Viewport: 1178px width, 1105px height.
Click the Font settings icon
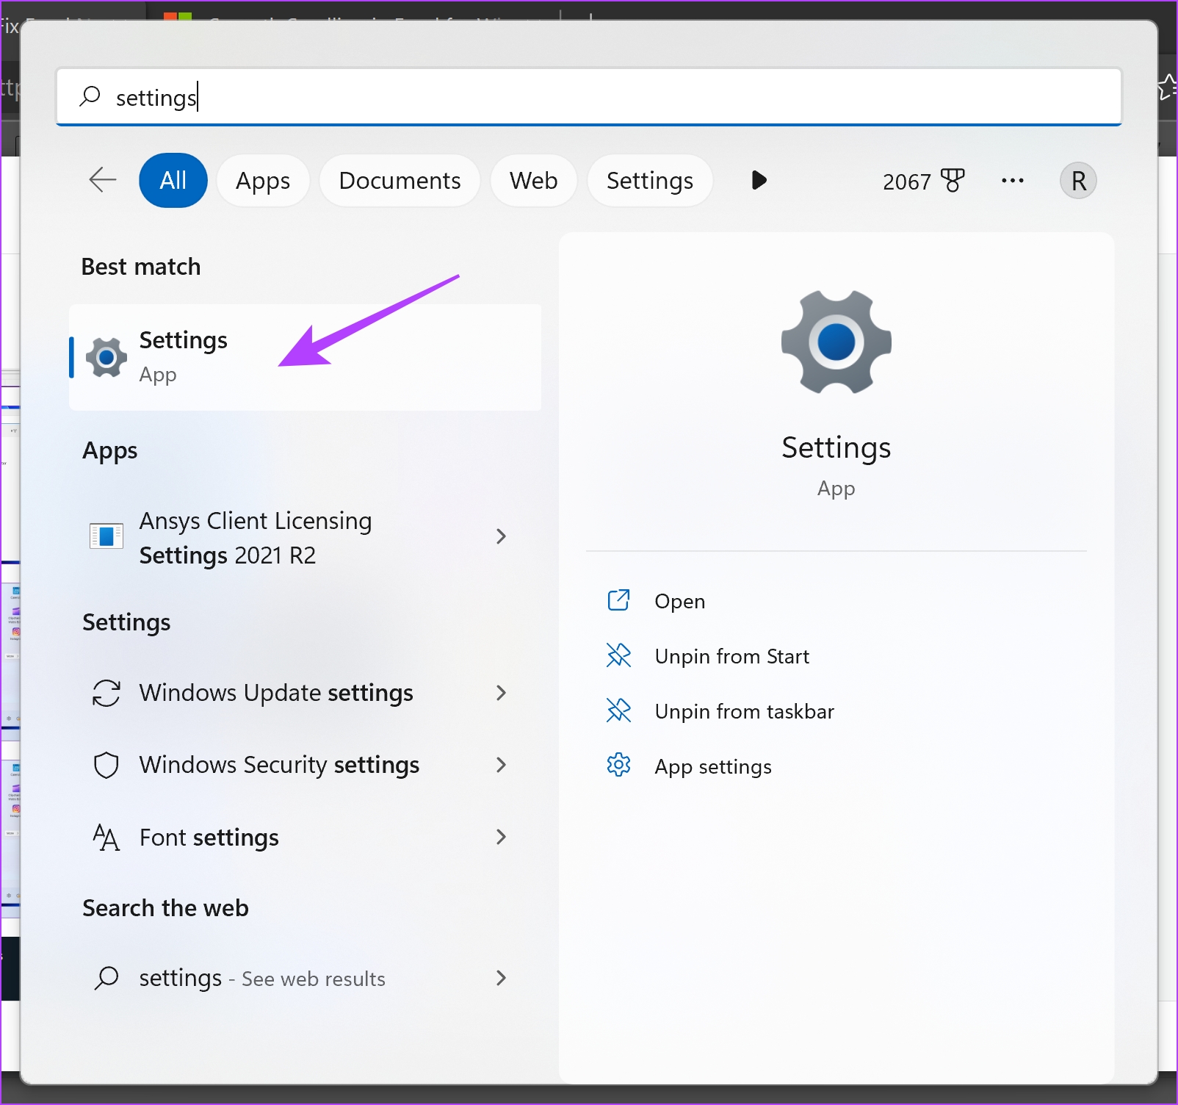click(x=106, y=837)
